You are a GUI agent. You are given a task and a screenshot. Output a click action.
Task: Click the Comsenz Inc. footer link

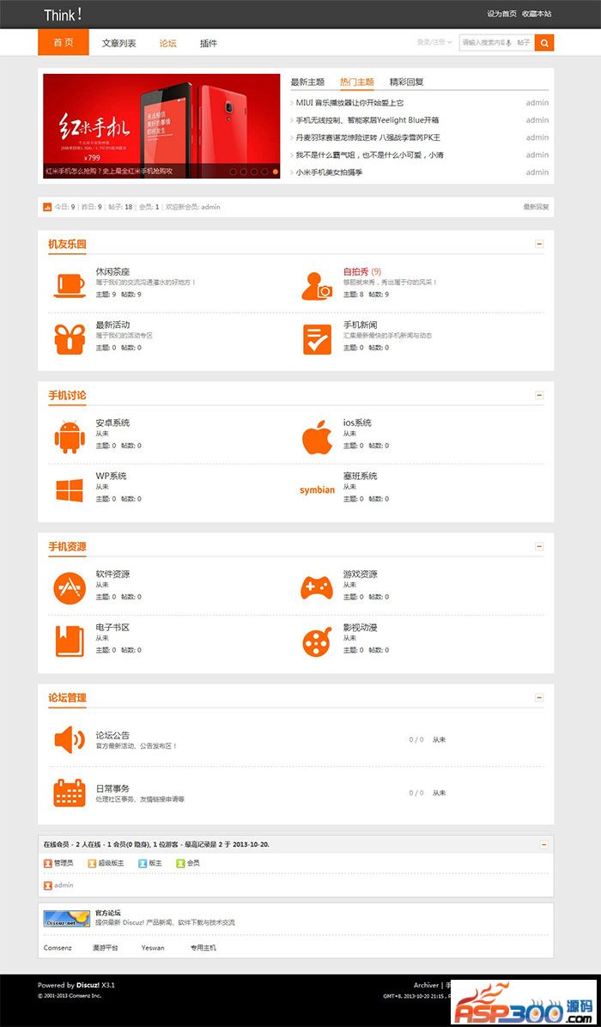tap(85, 995)
